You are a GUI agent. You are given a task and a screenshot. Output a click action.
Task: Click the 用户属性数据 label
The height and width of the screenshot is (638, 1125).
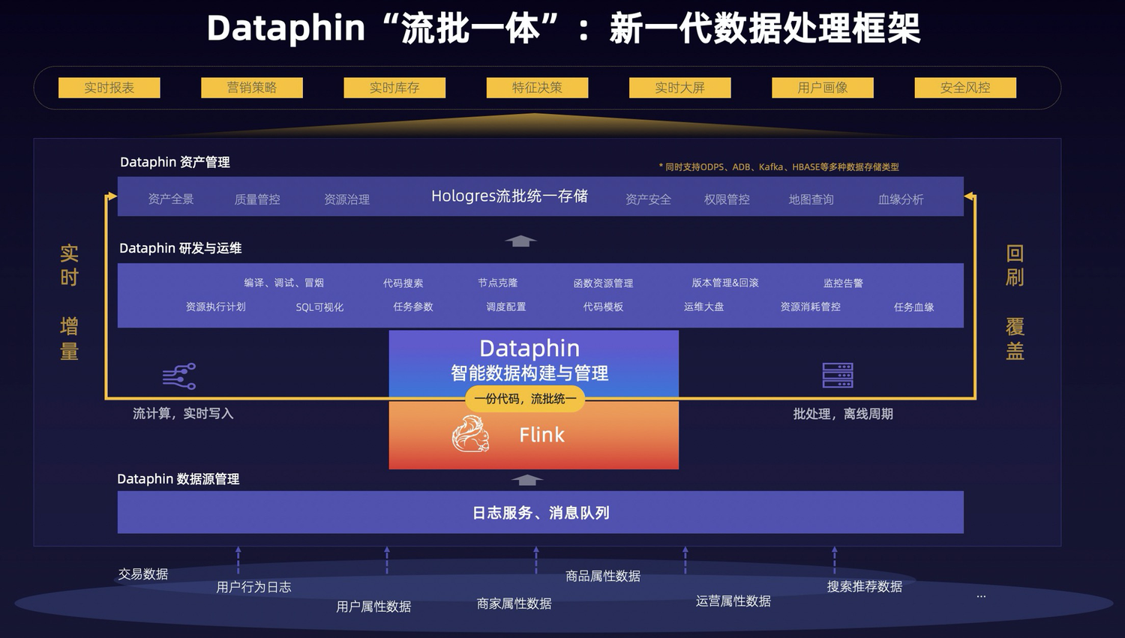tap(373, 607)
